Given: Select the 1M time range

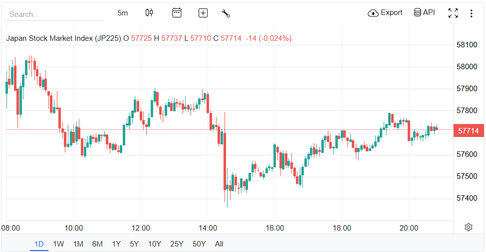Looking at the screenshot, I should point(78,244).
